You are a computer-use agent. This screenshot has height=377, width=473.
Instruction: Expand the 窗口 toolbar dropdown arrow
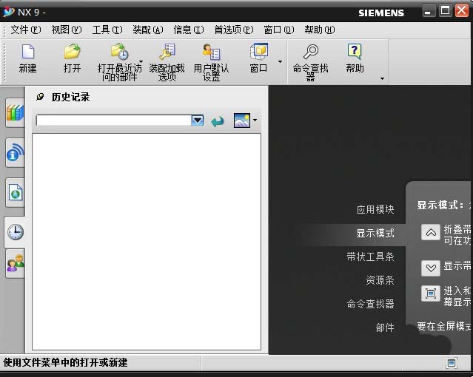(280, 62)
